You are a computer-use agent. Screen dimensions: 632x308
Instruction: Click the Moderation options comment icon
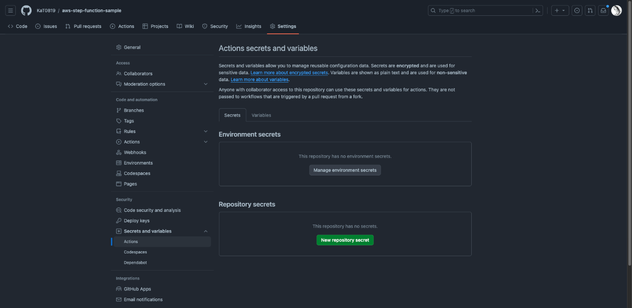click(119, 84)
